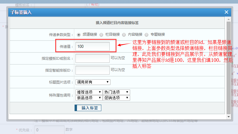Click the 传递值 input field containing 100
238x134 pixels.
92,46
